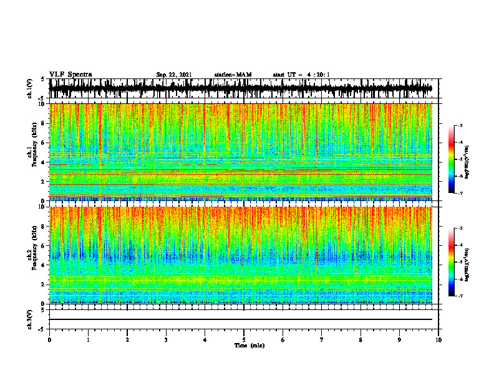Click the ch.2 spectrogram color scale bar
Screen dimensions: 494x381
coord(451,262)
